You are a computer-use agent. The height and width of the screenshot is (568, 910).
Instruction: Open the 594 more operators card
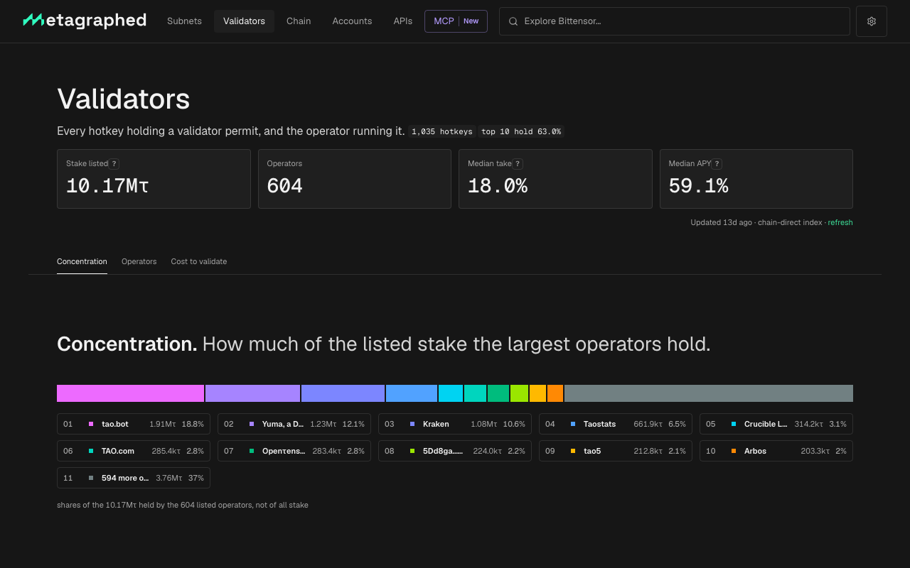click(x=134, y=478)
